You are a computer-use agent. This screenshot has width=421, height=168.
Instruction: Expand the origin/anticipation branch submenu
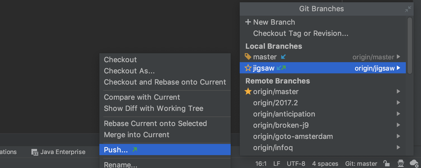(399, 114)
